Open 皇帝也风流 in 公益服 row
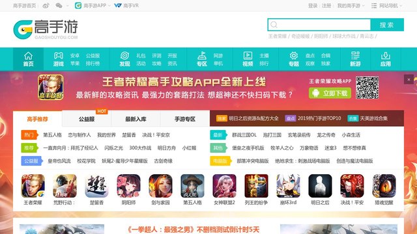Viewport: 417px width, 234px height. [x=59, y=161]
